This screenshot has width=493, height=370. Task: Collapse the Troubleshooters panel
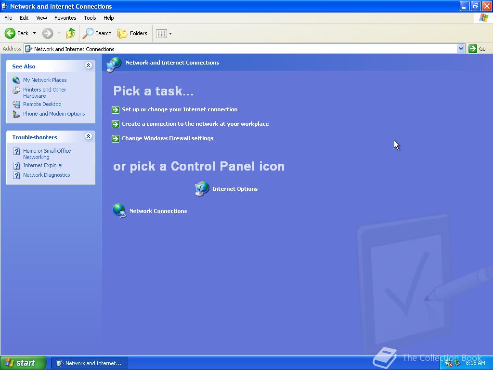coord(88,136)
